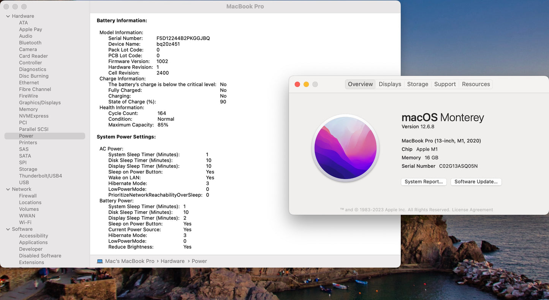
Task: Collapse the Hardware section in sidebar
Action: [x=8, y=16]
